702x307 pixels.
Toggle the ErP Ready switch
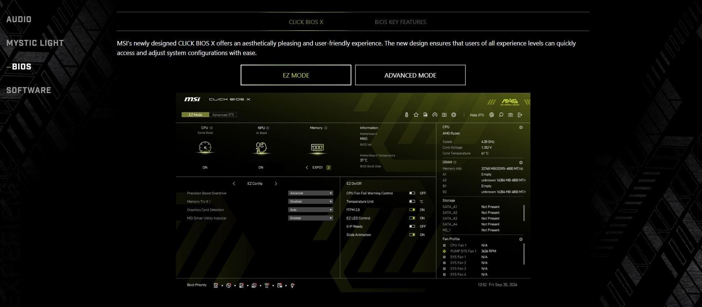tap(412, 226)
